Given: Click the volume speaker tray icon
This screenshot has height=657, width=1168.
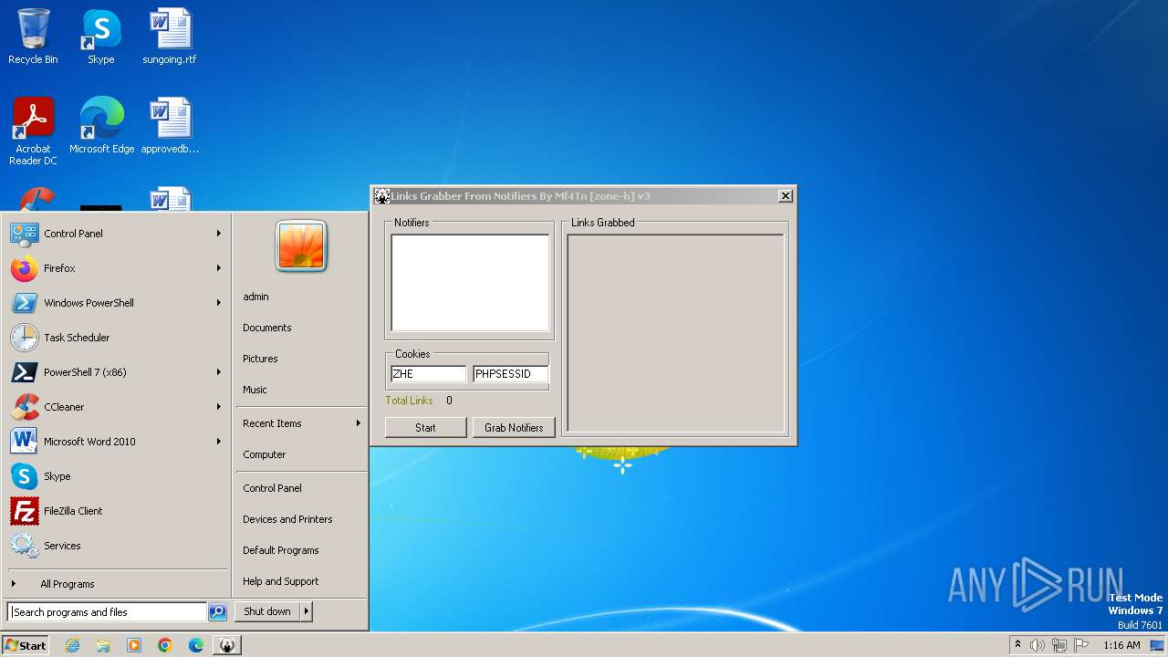Looking at the screenshot, I should point(1038,645).
